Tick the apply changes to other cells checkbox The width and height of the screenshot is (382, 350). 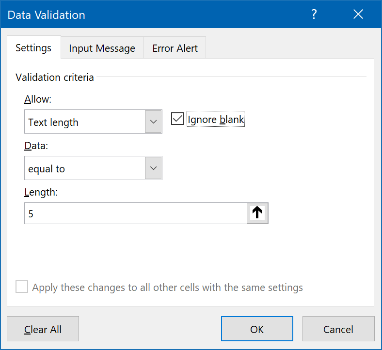click(22, 287)
